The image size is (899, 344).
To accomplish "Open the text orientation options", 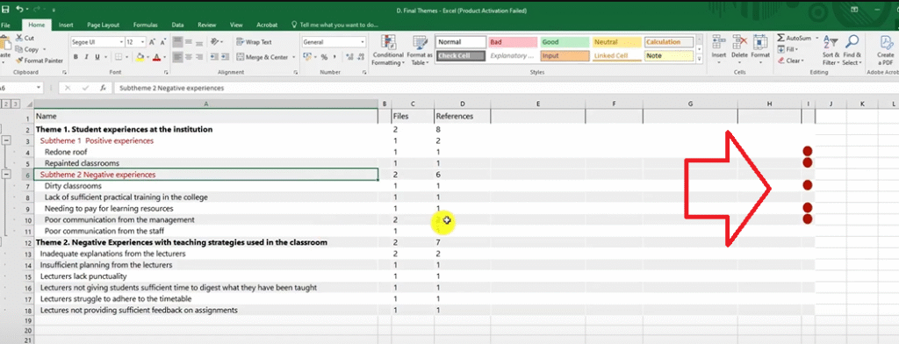I will click(216, 42).
